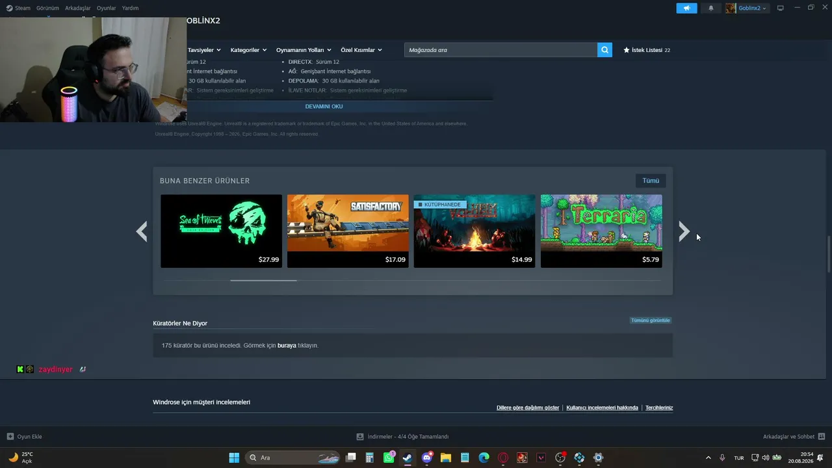Open the Oyunlar menu
832x468 pixels.
[107, 8]
